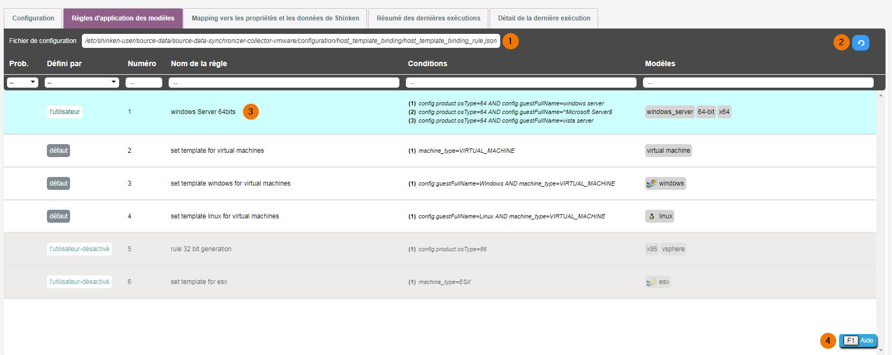Open Résumé des dernières exécutions tab
Viewport: 892px width, 355px height.
coord(428,18)
